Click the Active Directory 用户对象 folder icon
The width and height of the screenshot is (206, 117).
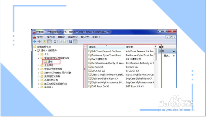pos(42,73)
